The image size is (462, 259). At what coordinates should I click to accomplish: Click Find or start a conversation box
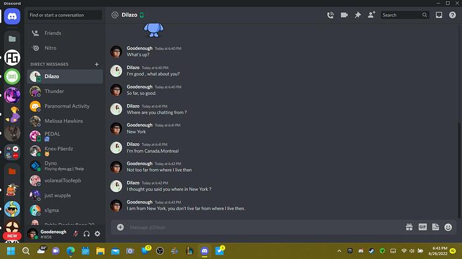65,15
